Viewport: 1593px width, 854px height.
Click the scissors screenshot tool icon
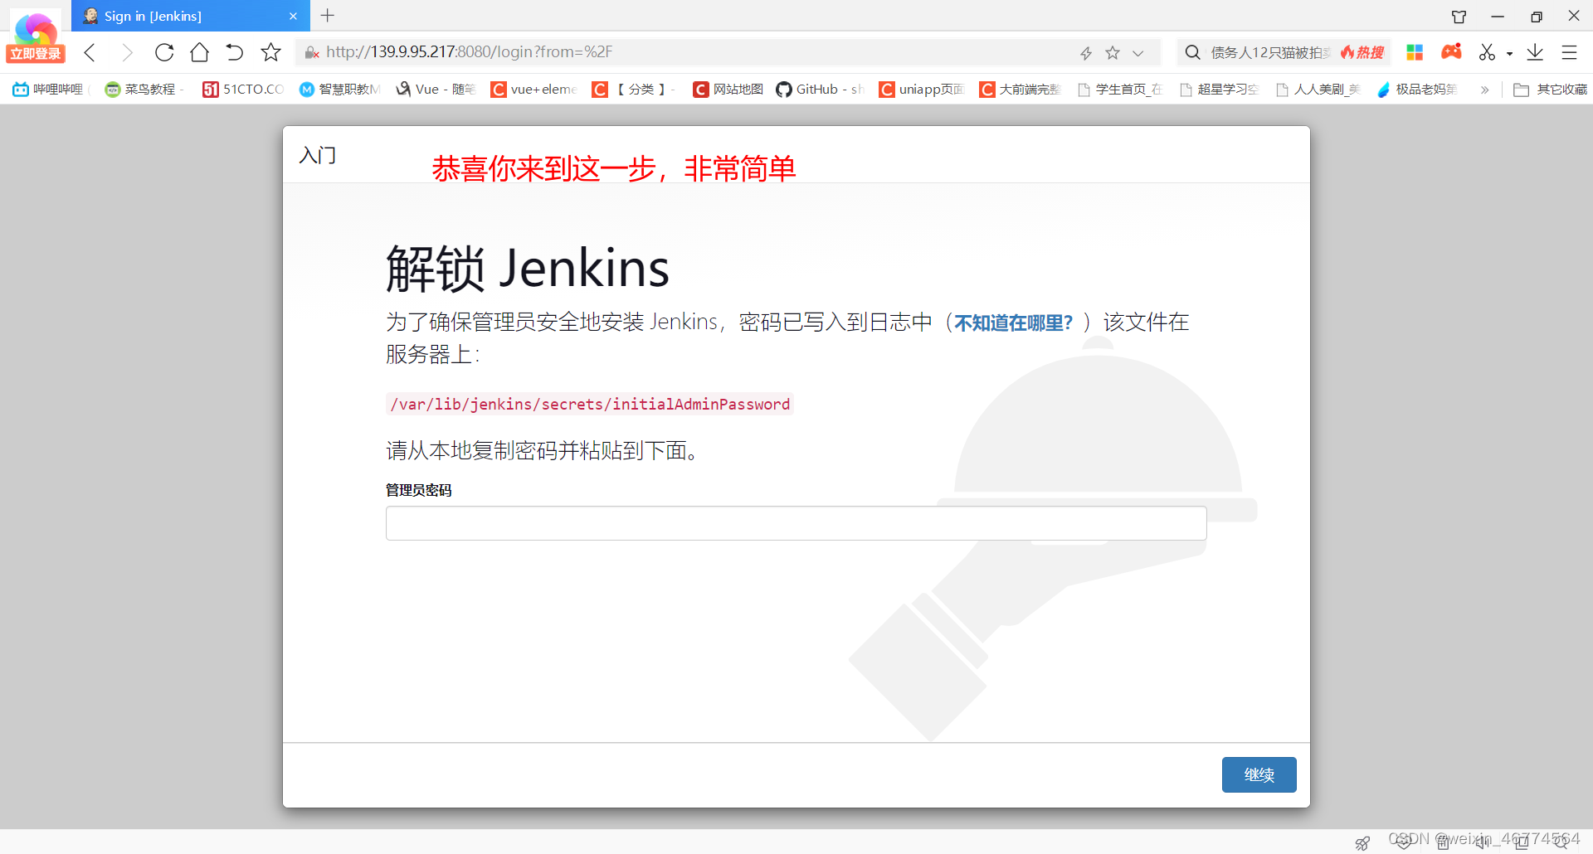pyautogui.click(x=1487, y=52)
